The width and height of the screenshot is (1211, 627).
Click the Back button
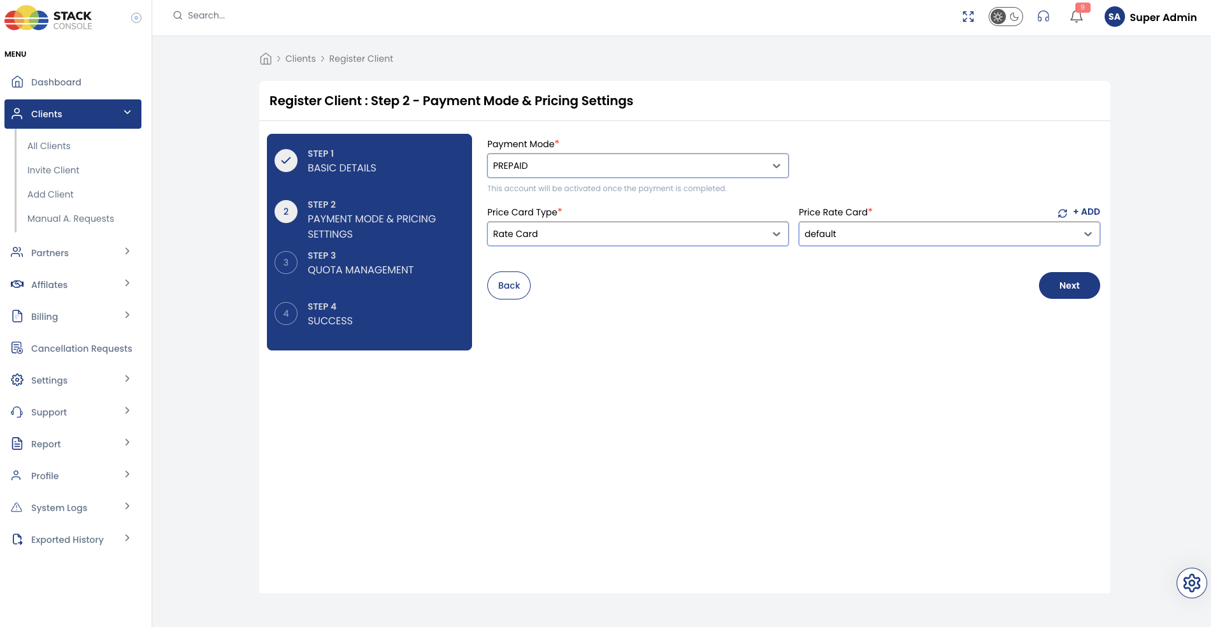click(x=509, y=285)
